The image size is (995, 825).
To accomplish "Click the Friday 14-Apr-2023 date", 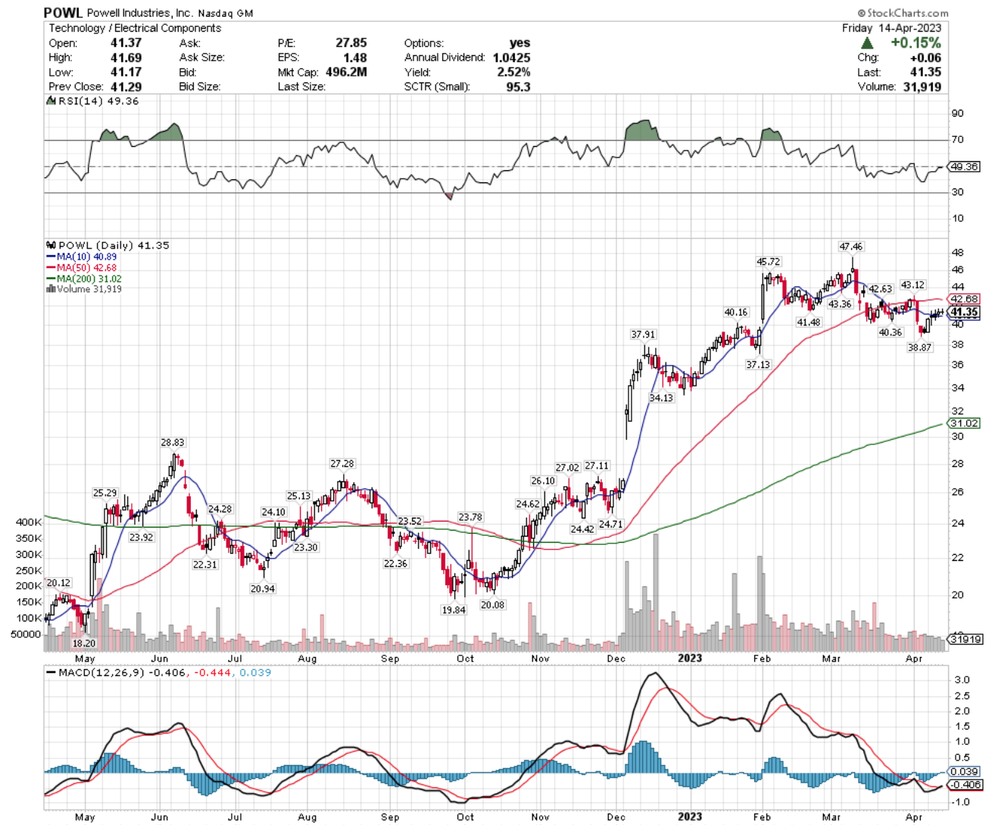I will pos(891,28).
